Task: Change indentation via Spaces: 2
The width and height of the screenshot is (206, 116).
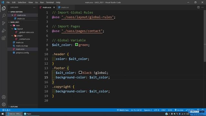Action: click(x=148, y=110)
